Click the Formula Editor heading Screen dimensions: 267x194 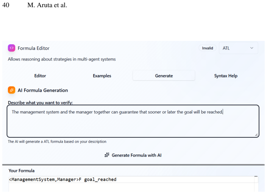tap(34, 48)
